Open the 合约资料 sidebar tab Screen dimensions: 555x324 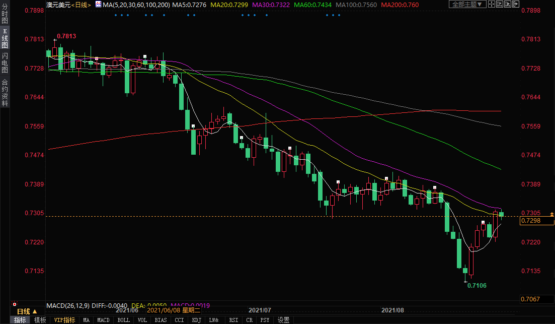point(5,93)
